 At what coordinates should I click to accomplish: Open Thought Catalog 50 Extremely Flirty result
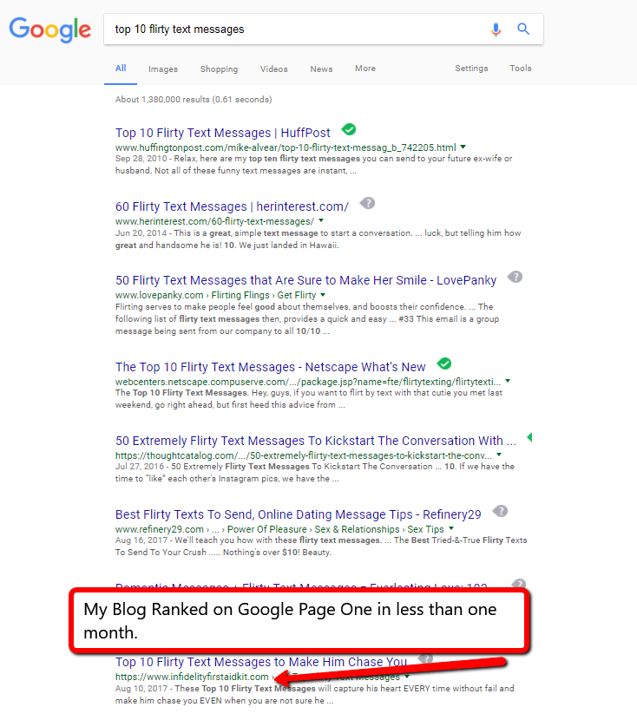point(316,441)
